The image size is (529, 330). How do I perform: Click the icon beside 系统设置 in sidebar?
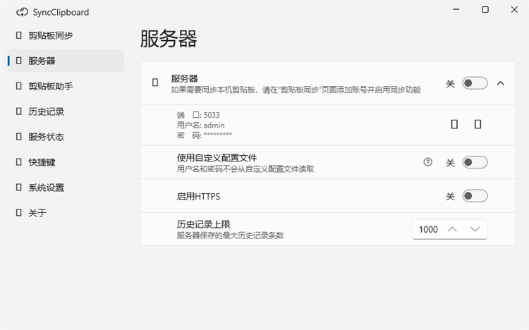click(x=19, y=188)
